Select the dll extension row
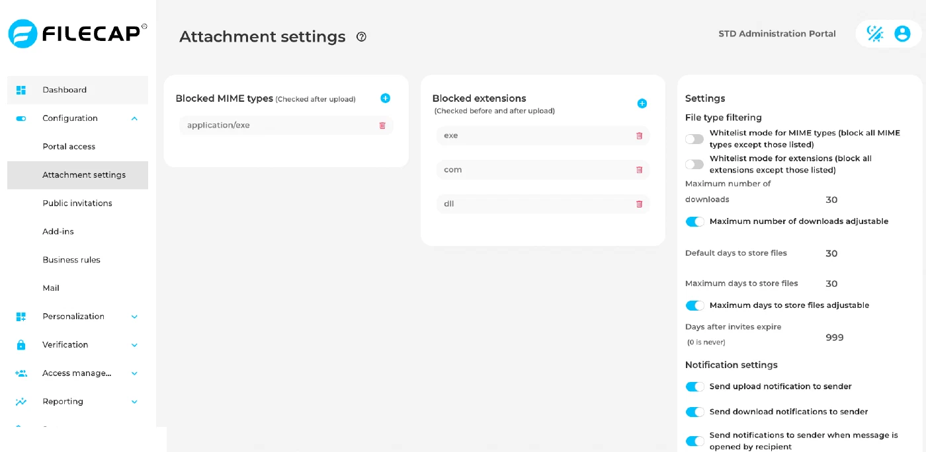 click(x=543, y=204)
